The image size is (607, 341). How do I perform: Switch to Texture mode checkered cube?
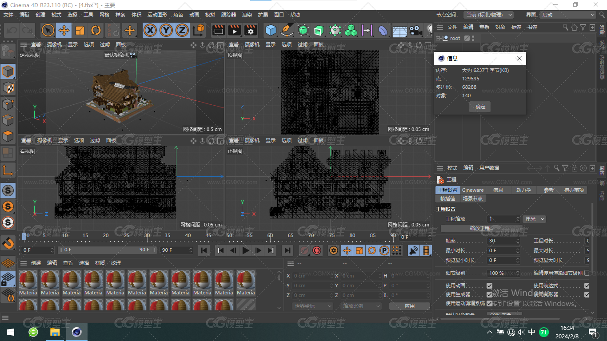pos(8,87)
